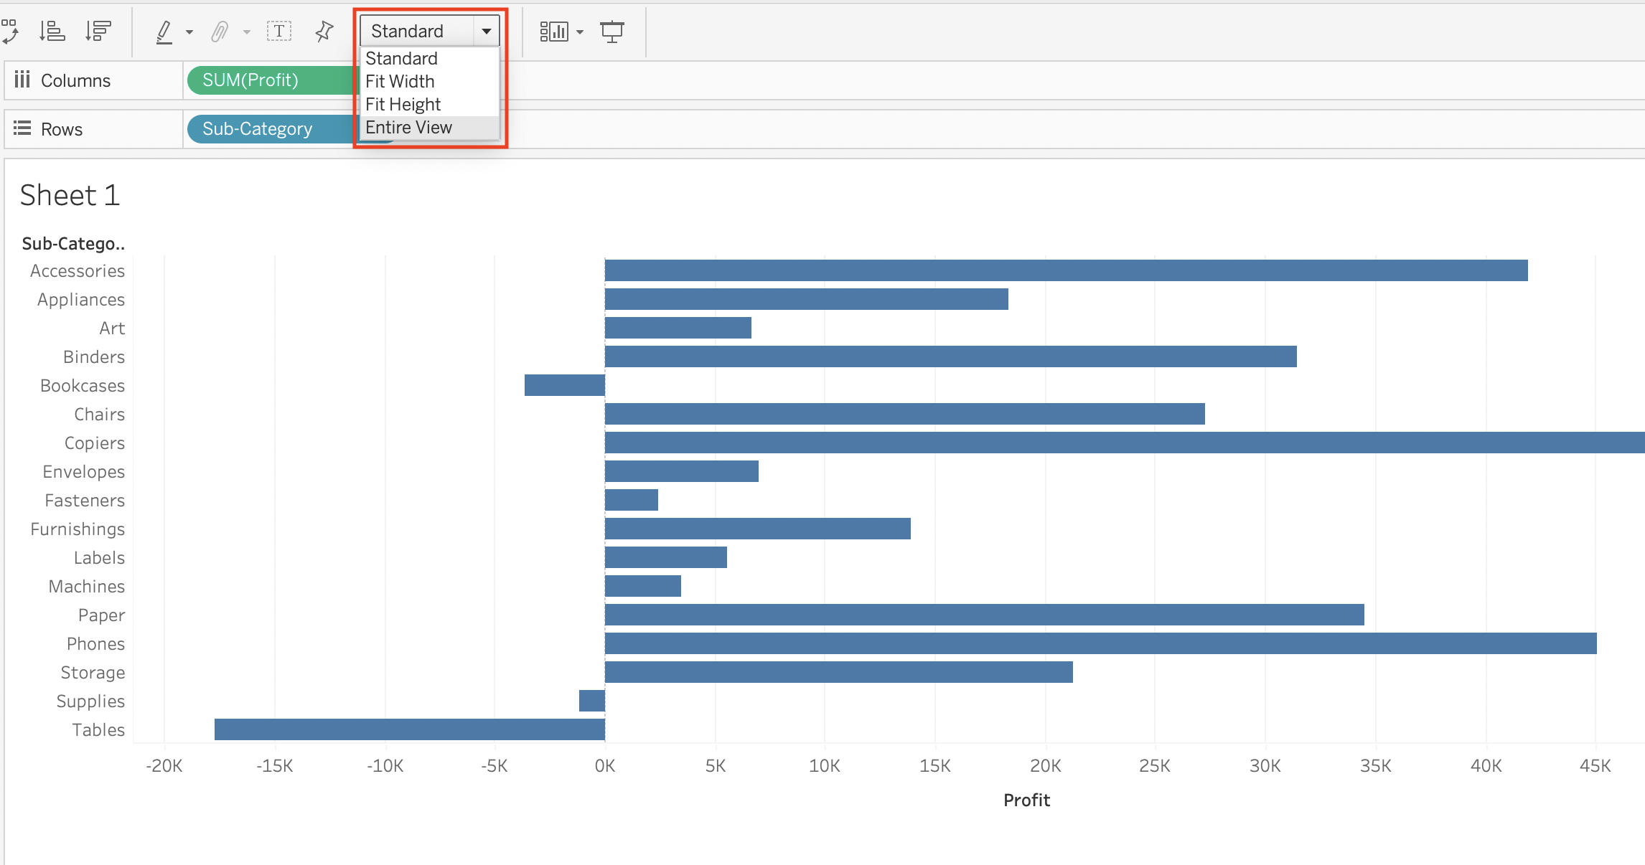Expand the Highlight options arrow

point(189,32)
